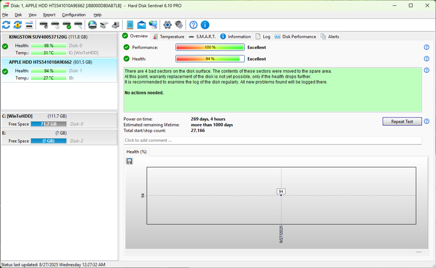
Task: Click the speaker sound icon in toolbar
Action: pyautogui.click(x=179, y=25)
